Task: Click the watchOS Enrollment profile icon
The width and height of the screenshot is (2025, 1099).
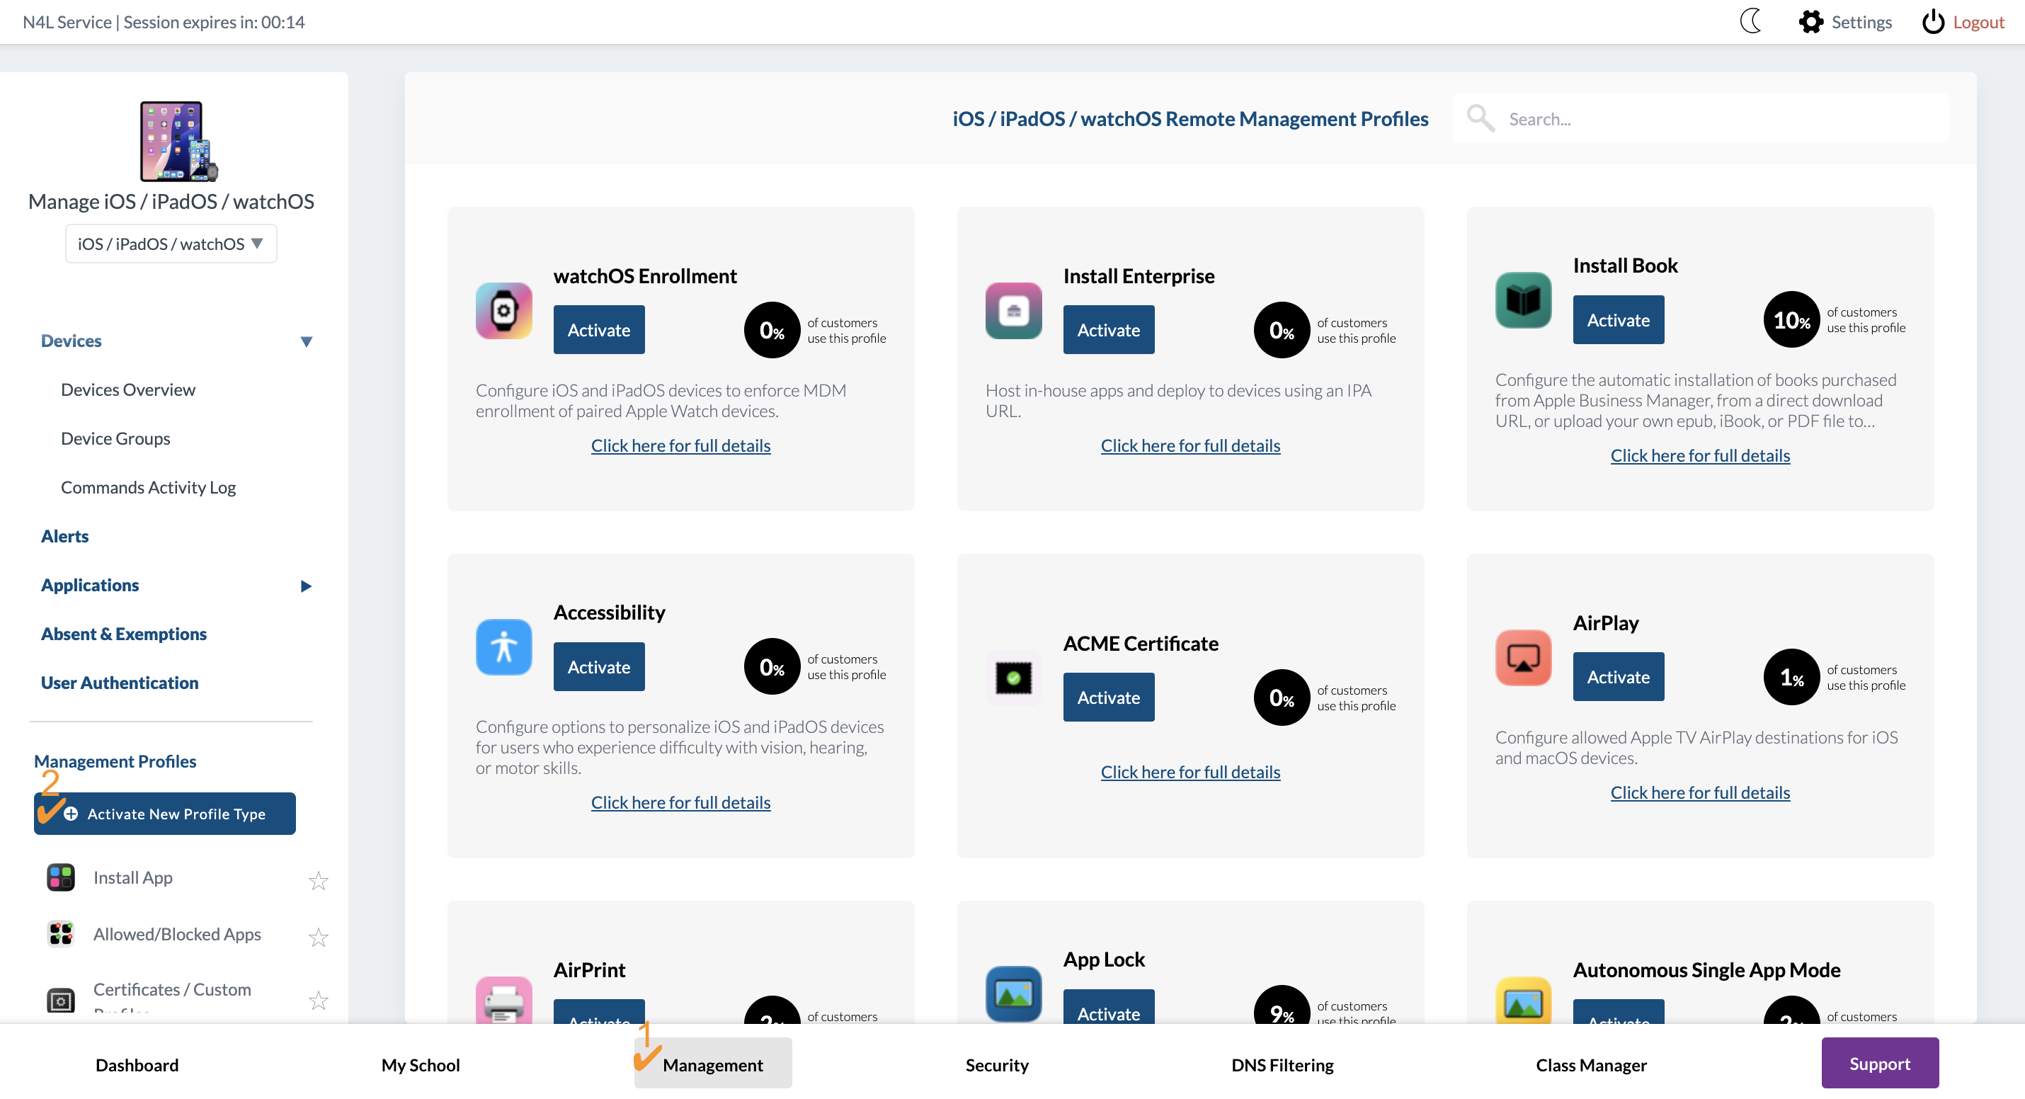Action: pos(503,311)
